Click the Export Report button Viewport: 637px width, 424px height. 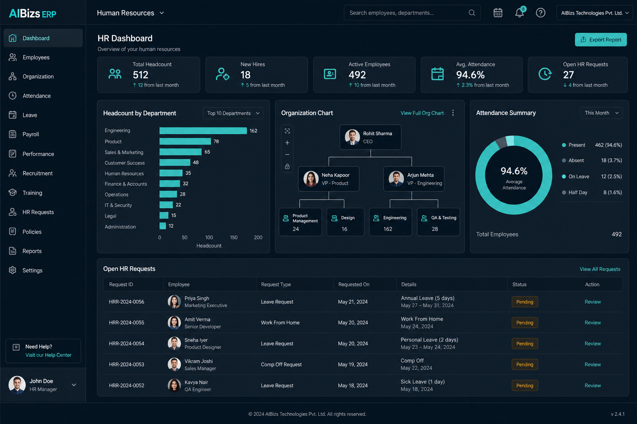point(601,40)
